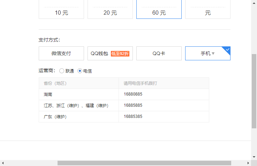Click the number 16885885

(x=133, y=105)
